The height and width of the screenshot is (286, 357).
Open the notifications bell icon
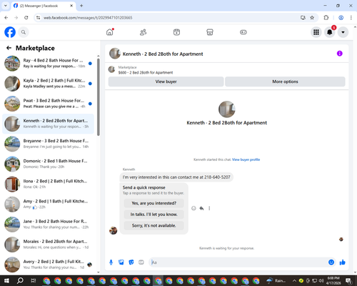pyautogui.click(x=330, y=32)
